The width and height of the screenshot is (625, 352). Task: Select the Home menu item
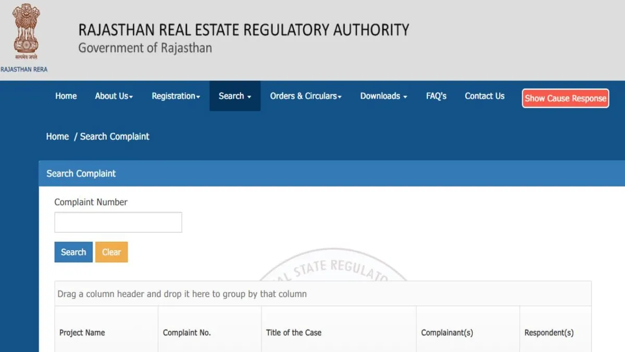pos(66,96)
